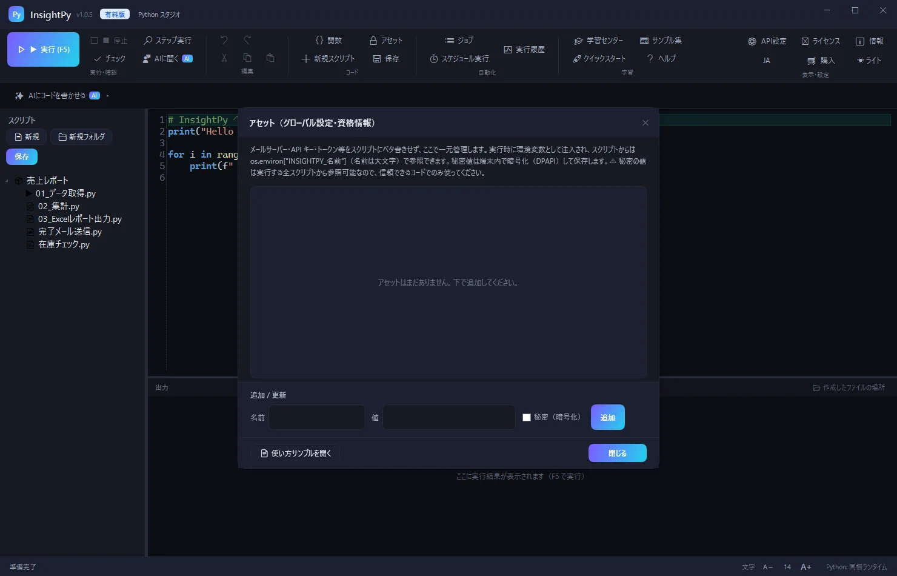
Task: Close the アセット dialog with X
Action: coord(645,123)
